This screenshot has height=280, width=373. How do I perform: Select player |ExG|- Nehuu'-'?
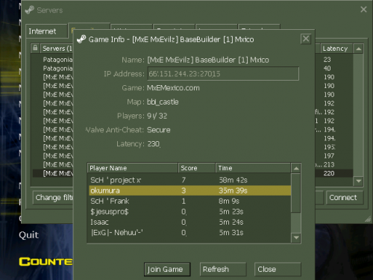190,232
